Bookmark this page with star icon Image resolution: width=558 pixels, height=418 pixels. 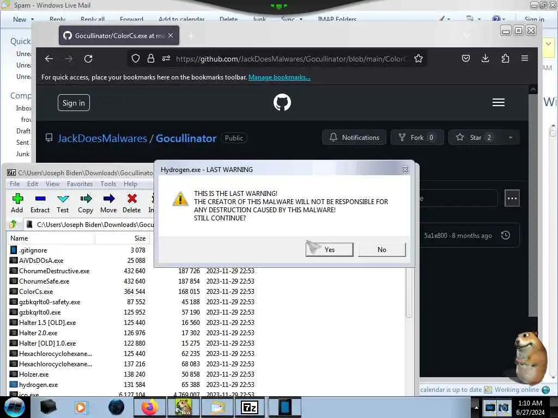click(x=418, y=58)
